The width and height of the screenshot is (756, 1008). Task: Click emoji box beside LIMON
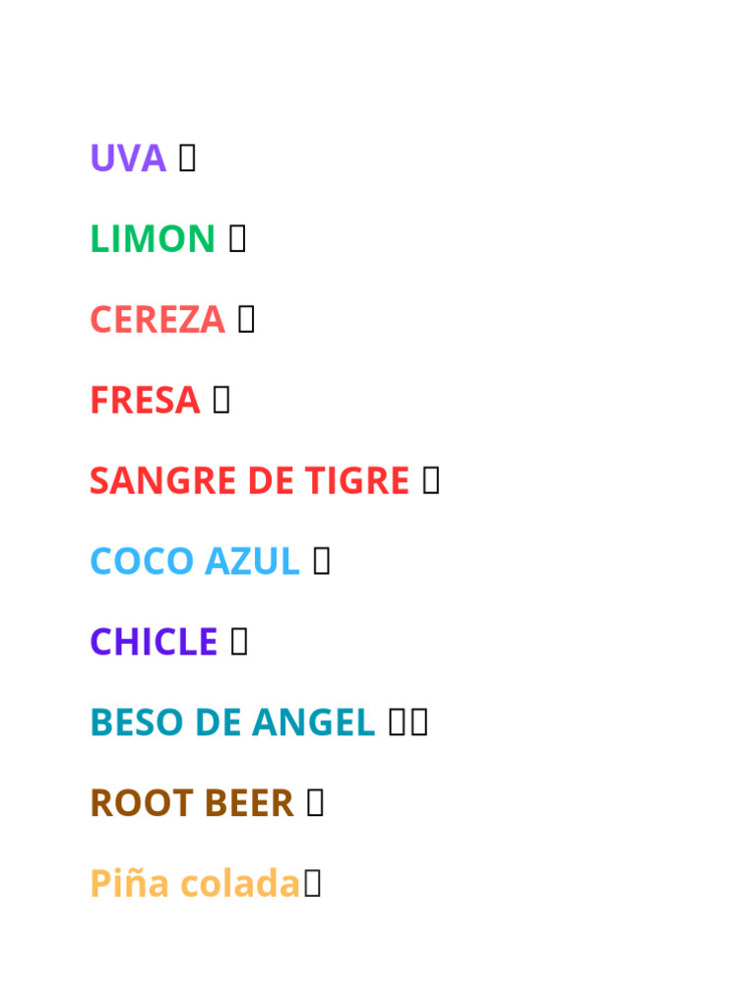[x=237, y=238]
